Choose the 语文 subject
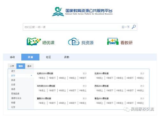The image size is (159, 116). pos(13,71)
